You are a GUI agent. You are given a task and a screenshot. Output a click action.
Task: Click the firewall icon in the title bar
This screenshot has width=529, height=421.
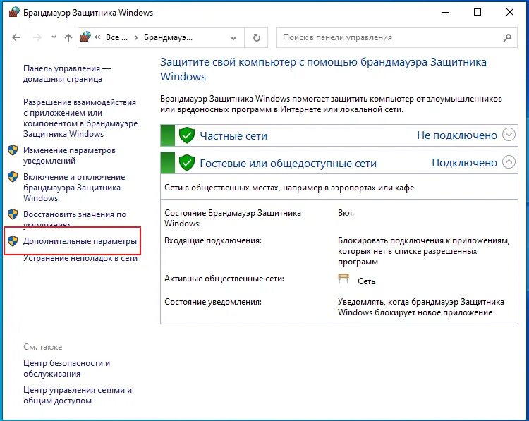tap(13, 13)
